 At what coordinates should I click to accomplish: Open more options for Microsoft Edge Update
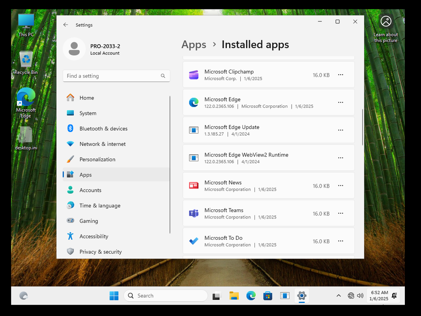click(x=341, y=130)
